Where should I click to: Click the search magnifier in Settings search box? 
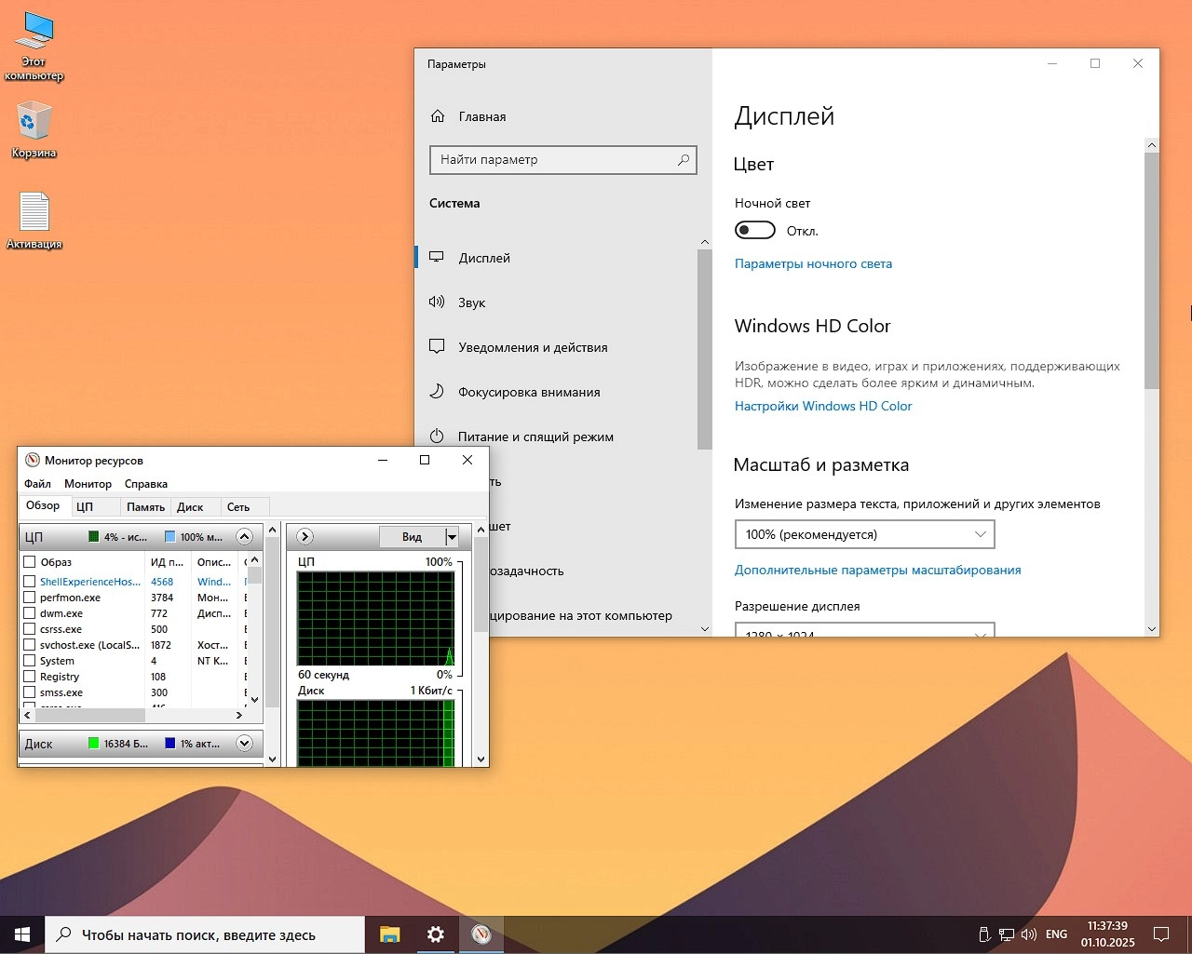pos(684,160)
